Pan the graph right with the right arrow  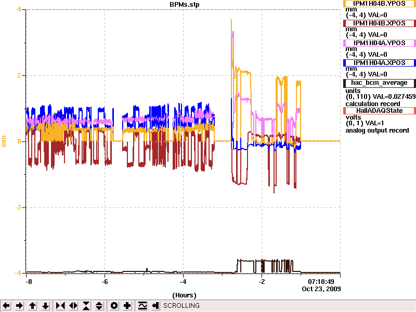pyautogui.click(x=19, y=306)
